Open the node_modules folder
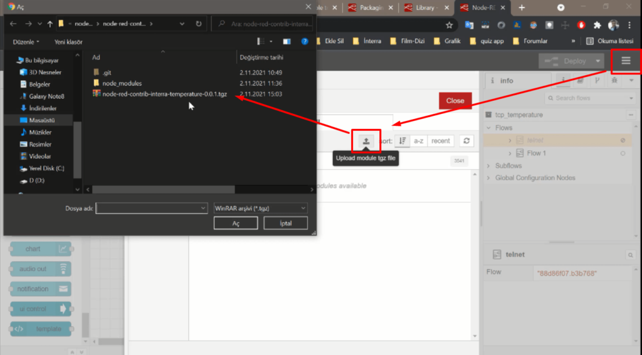The width and height of the screenshot is (642, 355). [x=122, y=83]
